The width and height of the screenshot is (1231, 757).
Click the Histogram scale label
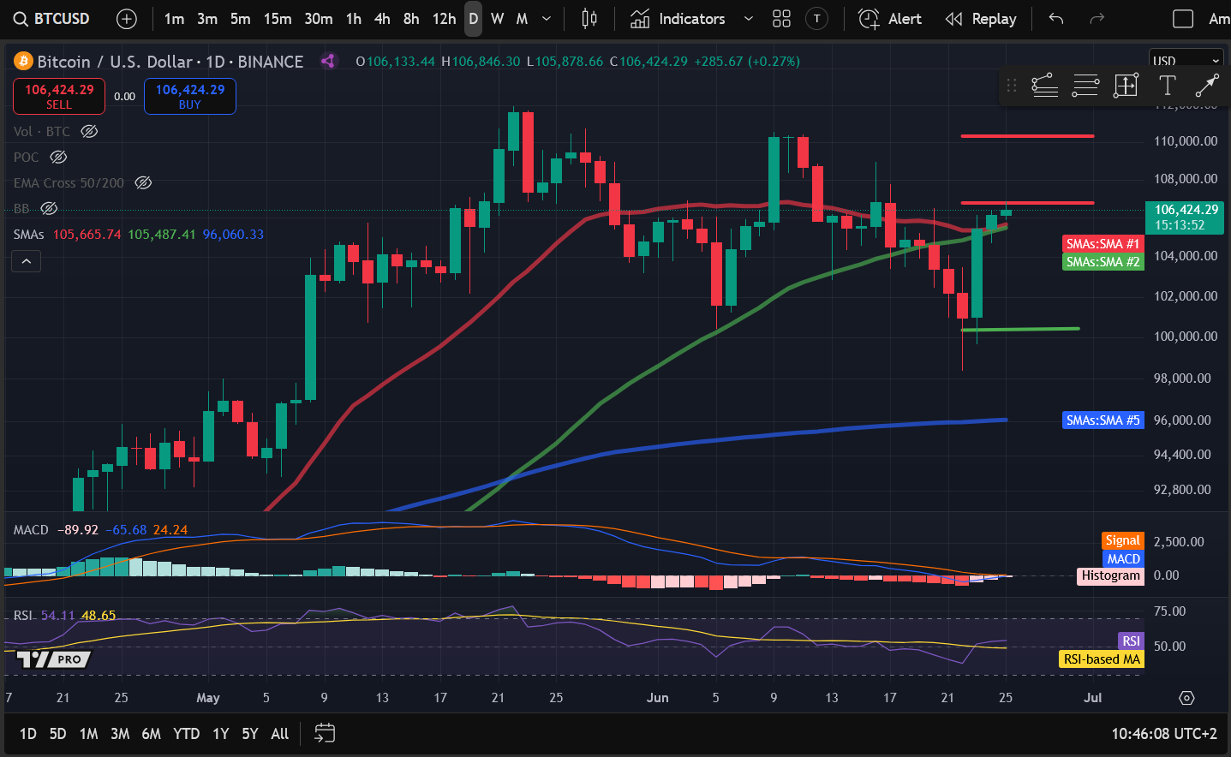(x=1110, y=575)
